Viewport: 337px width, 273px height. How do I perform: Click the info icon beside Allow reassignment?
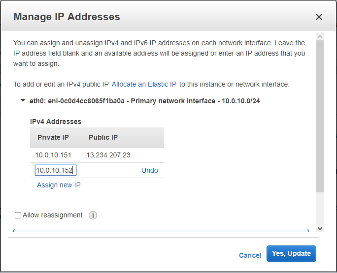click(93, 215)
